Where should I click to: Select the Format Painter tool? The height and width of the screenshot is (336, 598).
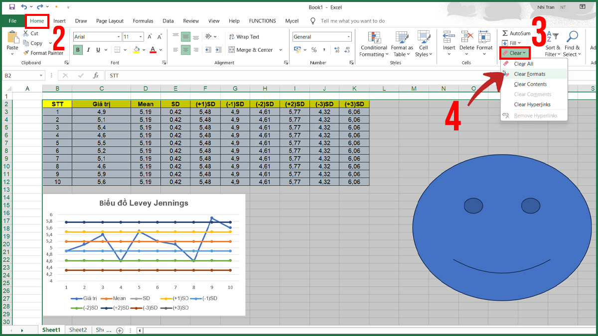pos(43,53)
